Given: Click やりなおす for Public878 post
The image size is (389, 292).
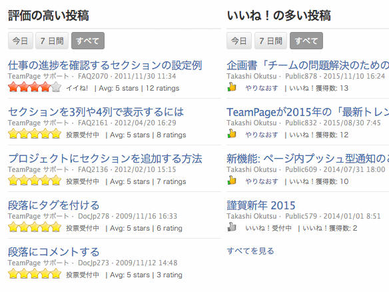Looking at the screenshot, I should (x=262, y=88).
